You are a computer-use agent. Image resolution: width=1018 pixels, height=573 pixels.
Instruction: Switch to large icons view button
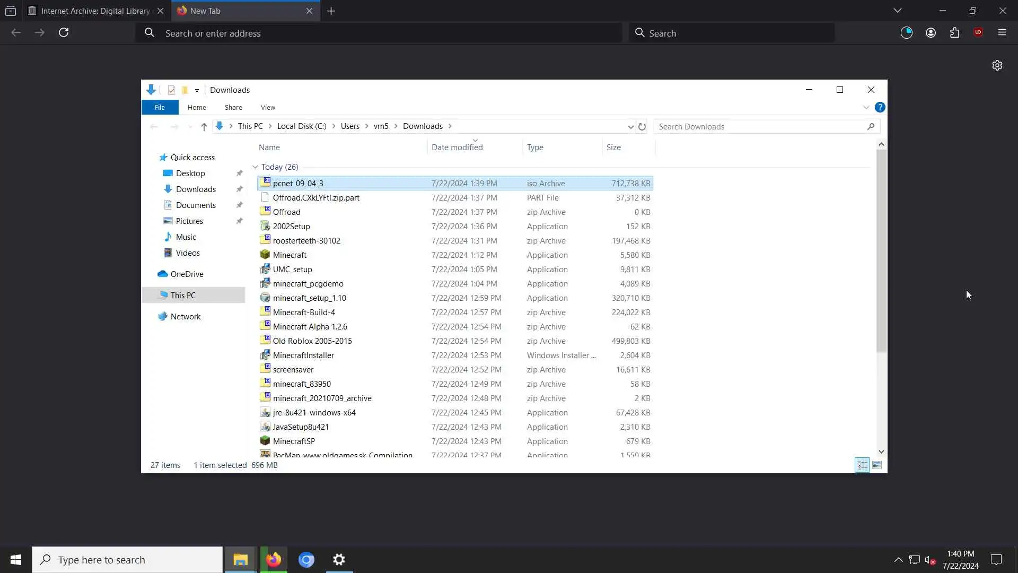(877, 465)
